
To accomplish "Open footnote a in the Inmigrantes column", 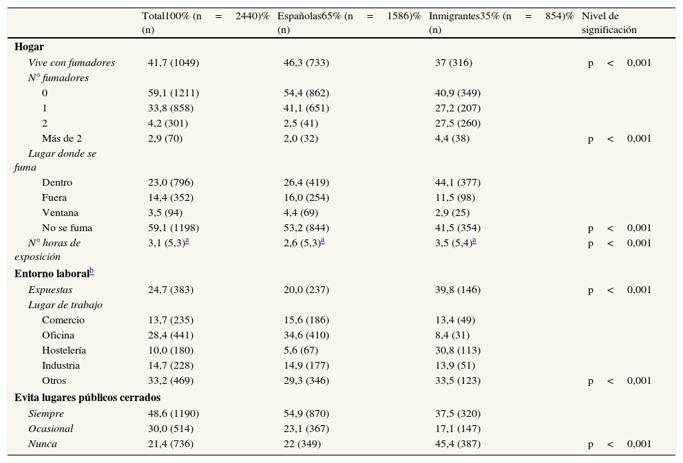I will coord(474,240).
